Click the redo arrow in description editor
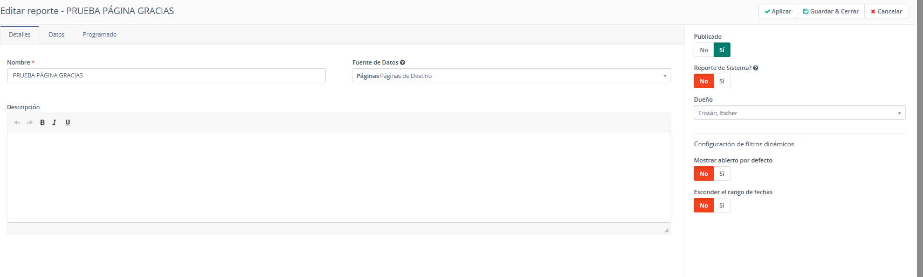The width and height of the screenshot is (924, 277). click(x=30, y=123)
